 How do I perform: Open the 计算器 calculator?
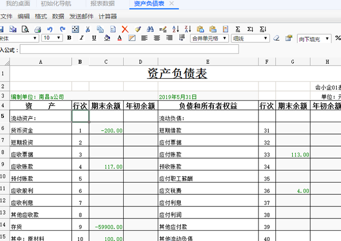coord(108,16)
